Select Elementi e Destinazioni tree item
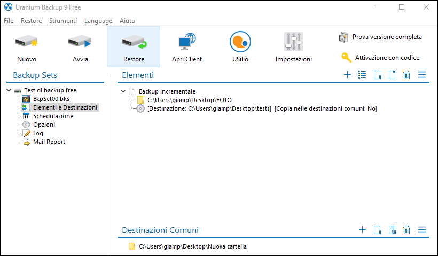This screenshot has height=256, width=438. point(65,107)
